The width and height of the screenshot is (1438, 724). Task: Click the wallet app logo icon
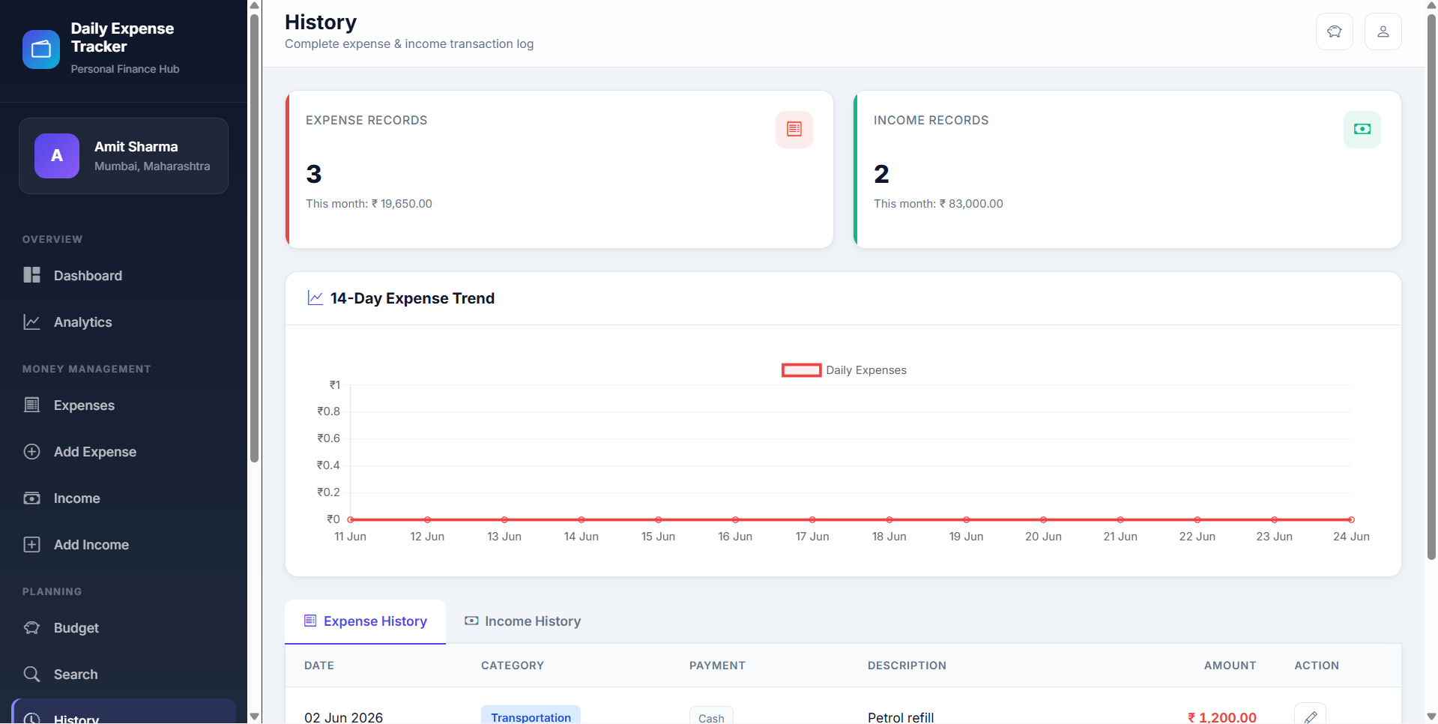point(41,49)
